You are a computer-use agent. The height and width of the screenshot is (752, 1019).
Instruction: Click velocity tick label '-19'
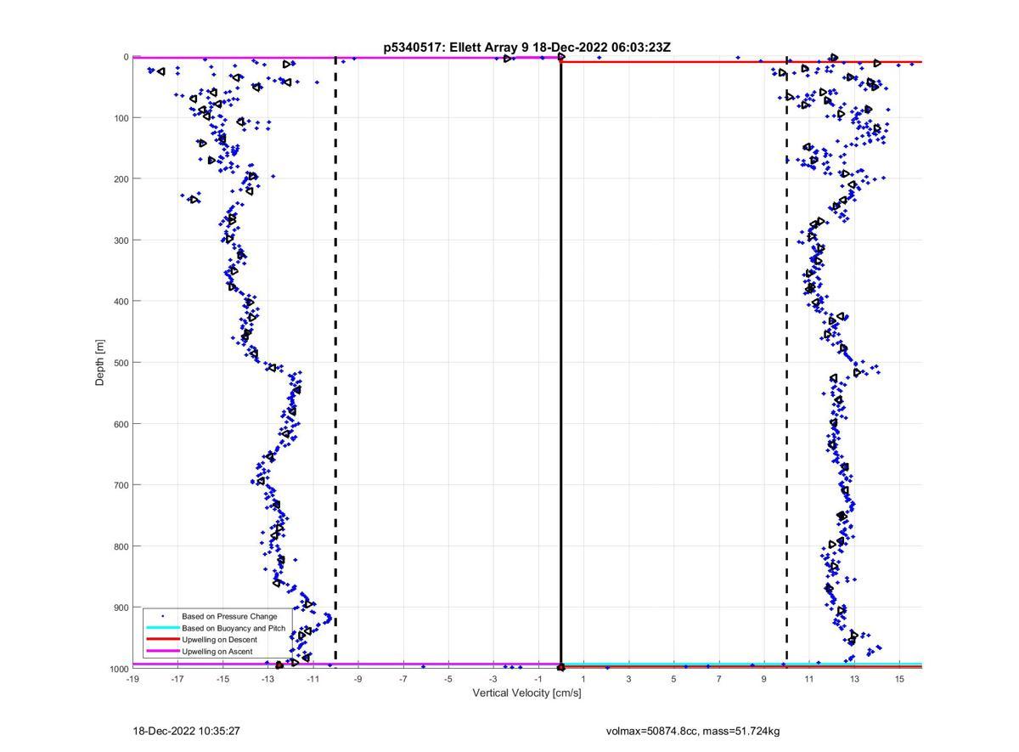[x=132, y=679]
